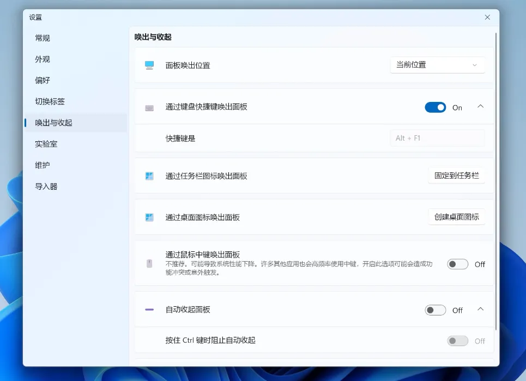The image size is (526, 381).
Task: Click the 通过任务栏图标唤出面板 label
Action: [x=206, y=176]
